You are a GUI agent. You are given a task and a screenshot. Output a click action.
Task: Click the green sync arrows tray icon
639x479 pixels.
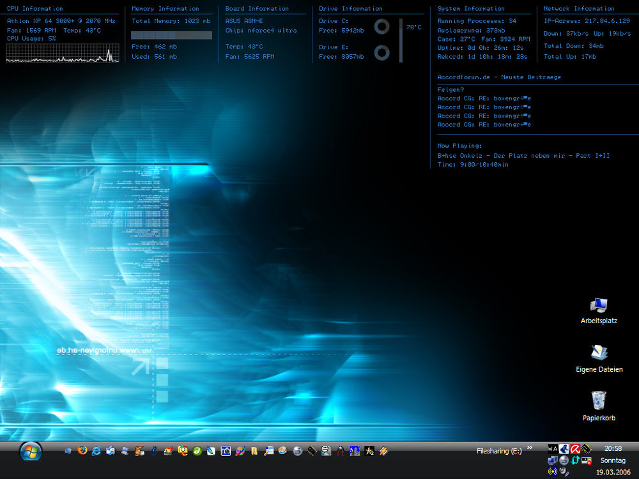(x=575, y=460)
